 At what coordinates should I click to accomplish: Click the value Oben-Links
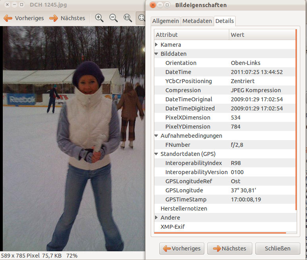pos(246,63)
